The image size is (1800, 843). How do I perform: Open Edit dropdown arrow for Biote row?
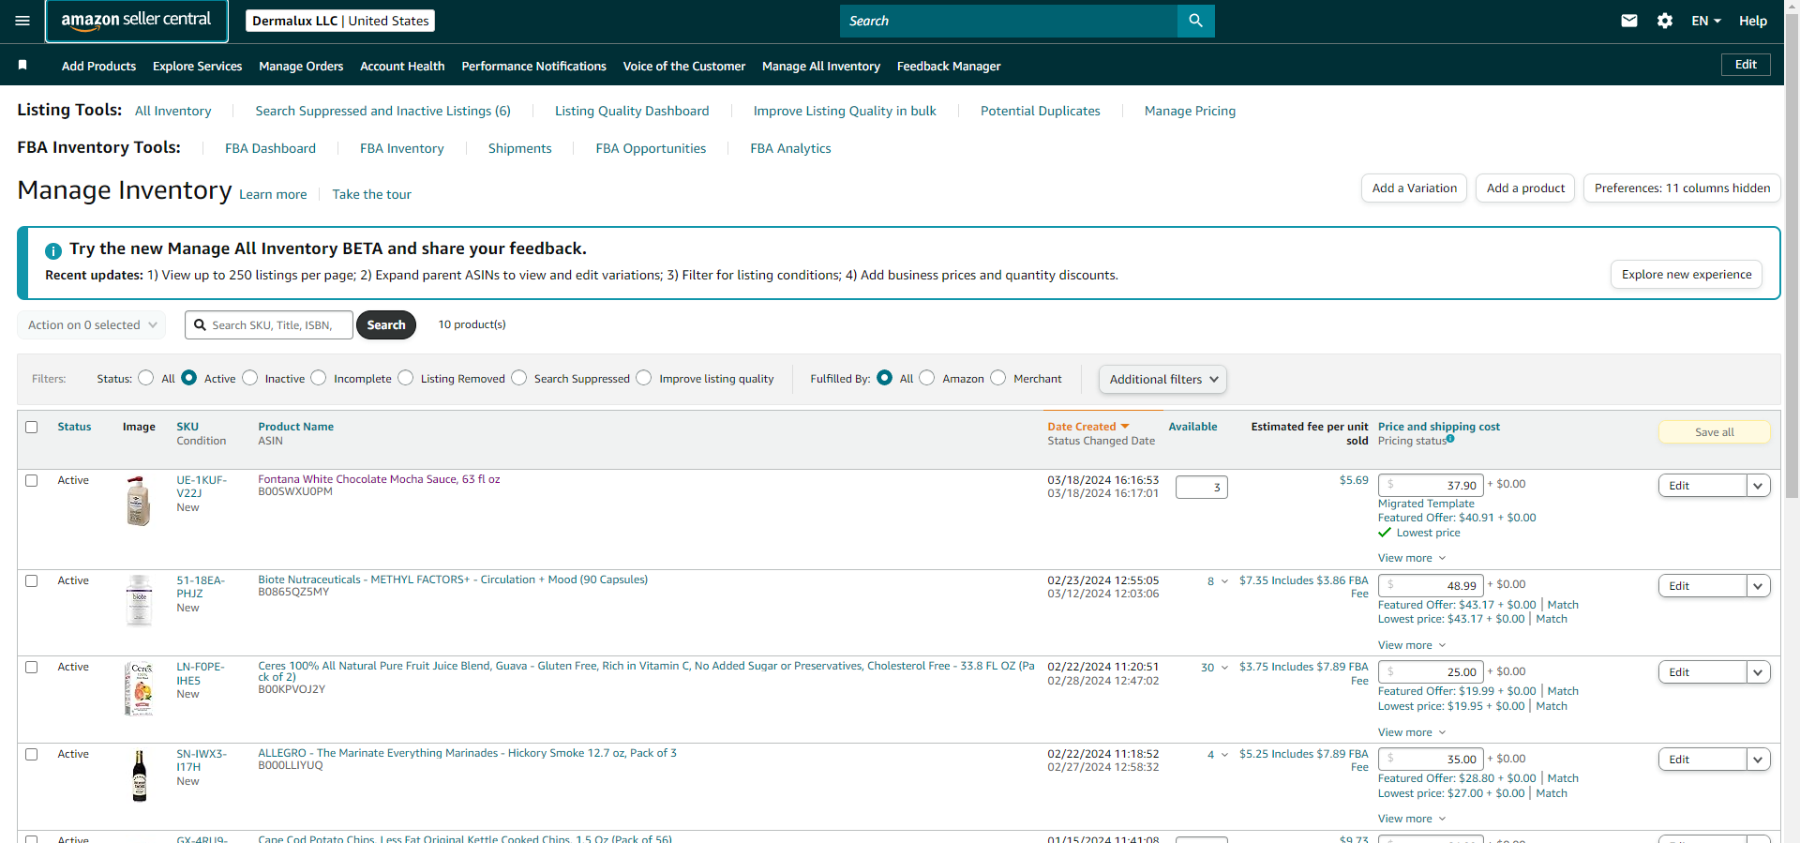[1758, 586]
